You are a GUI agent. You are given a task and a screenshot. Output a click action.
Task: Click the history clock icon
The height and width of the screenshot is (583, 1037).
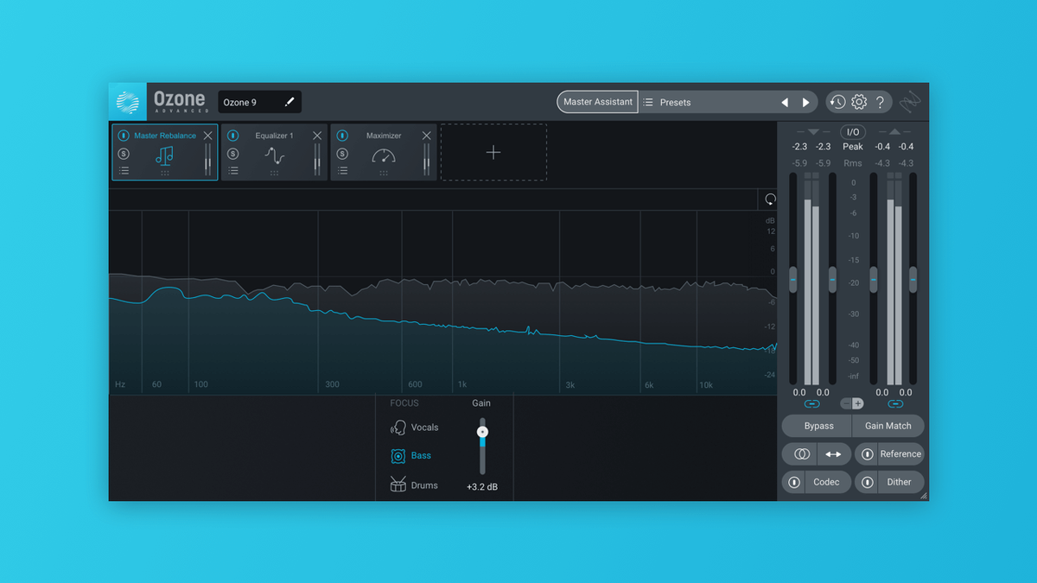(x=837, y=102)
